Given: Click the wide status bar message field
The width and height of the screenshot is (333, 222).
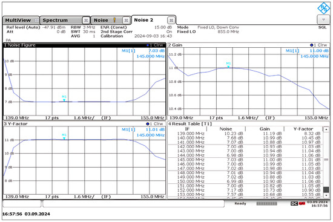Looking at the screenshot, I should (133, 203).
